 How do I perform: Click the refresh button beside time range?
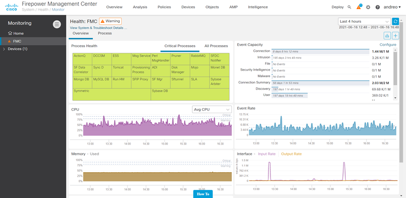(x=395, y=21)
